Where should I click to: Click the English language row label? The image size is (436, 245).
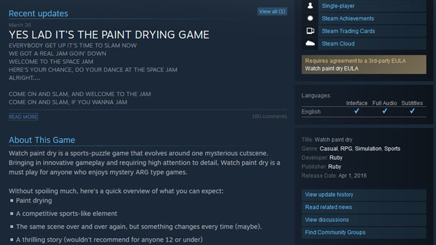tap(311, 112)
